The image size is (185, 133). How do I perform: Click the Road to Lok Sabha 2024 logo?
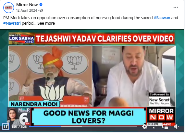tap(22, 39)
